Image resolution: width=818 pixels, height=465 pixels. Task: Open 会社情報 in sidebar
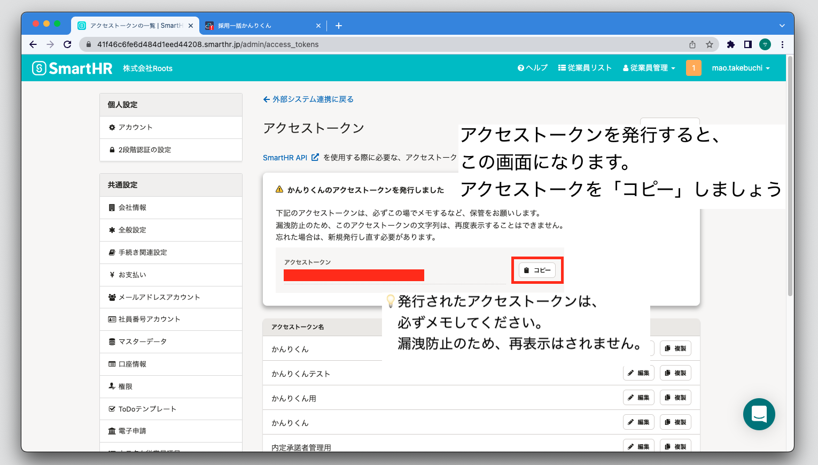pyautogui.click(x=171, y=207)
